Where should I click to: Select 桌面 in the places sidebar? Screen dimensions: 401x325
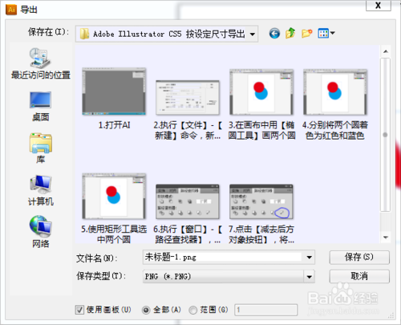pos(41,107)
